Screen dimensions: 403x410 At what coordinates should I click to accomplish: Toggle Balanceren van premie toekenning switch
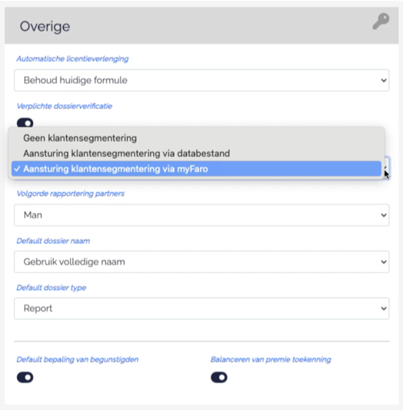219,378
